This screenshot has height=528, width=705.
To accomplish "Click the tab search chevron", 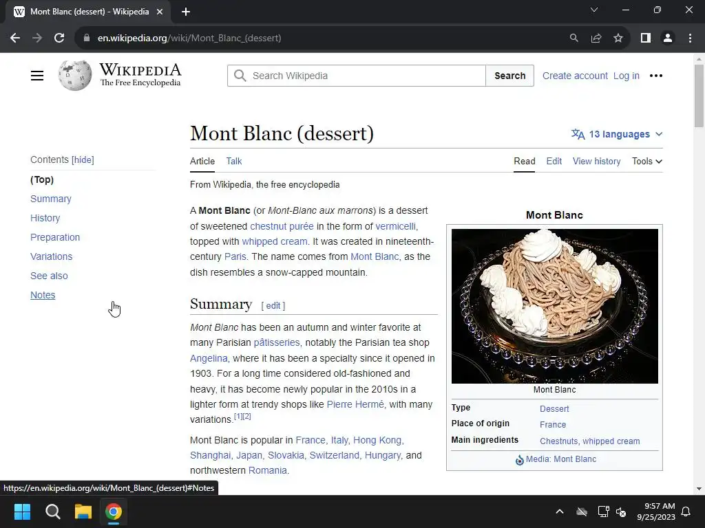I will [x=594, y=10].
